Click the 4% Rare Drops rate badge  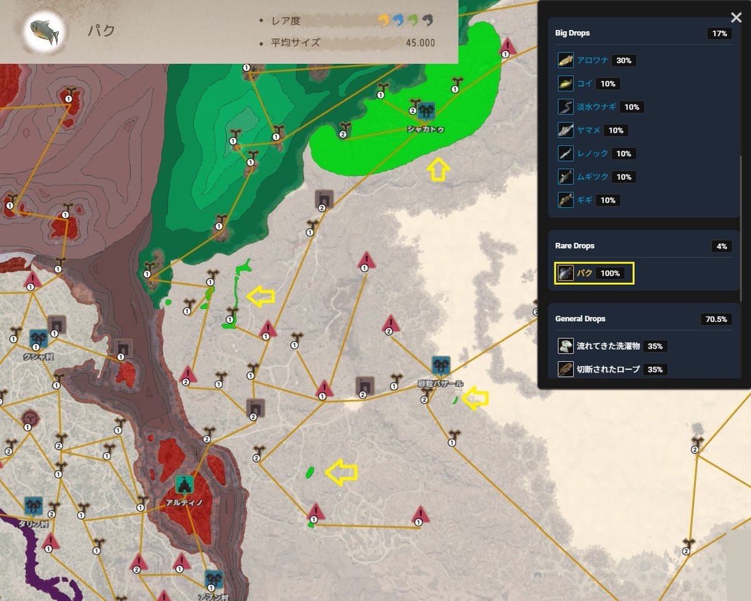[722, 247]
